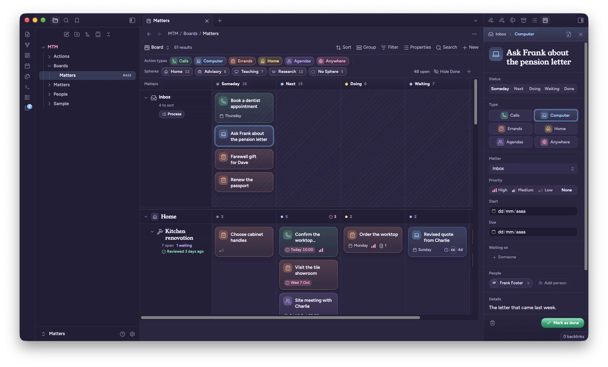Open the three-dot more options menu
The height and width of the screenshot is (367, 608).
coord(474,34)
